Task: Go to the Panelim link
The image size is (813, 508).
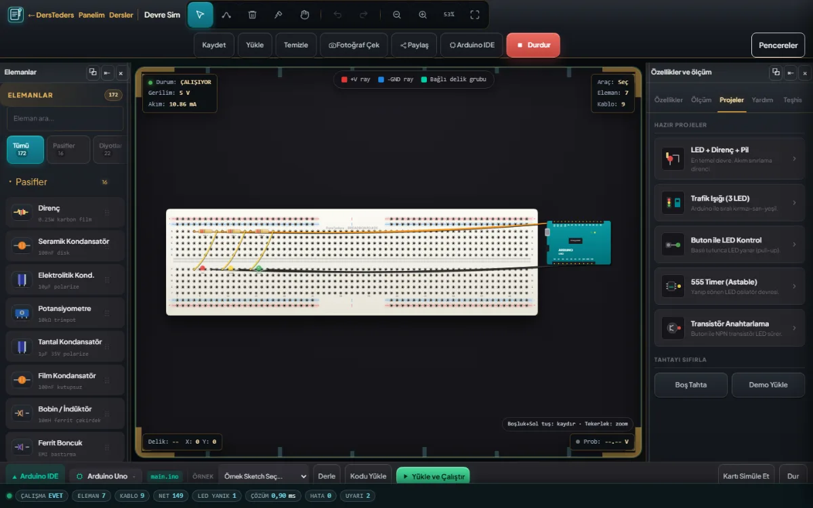Action: coord(91,15)
